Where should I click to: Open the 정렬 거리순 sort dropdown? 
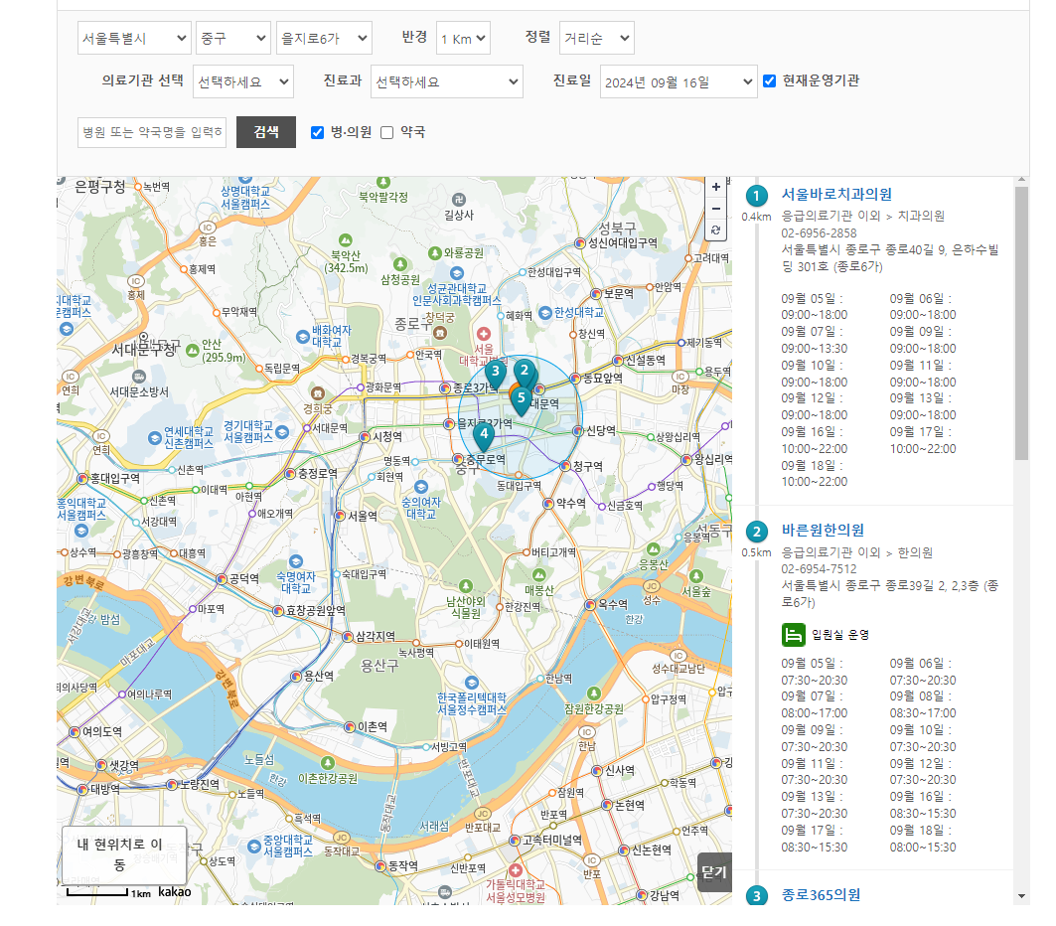[597, 38]
